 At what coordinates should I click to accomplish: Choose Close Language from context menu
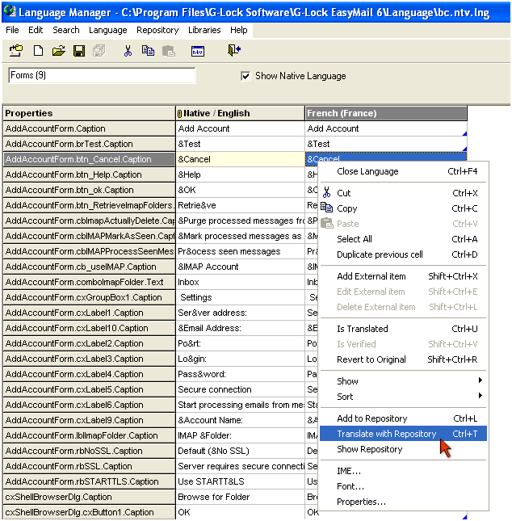point(403,171)
